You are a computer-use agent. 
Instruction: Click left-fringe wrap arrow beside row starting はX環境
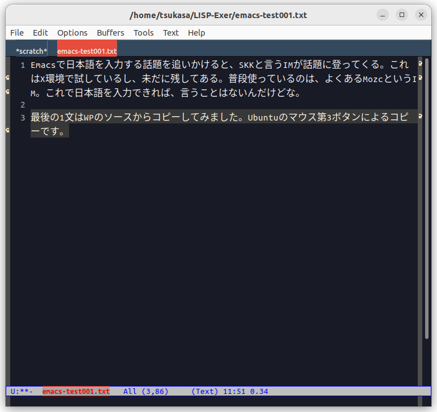pyautogui.click(x=7, y=78)
